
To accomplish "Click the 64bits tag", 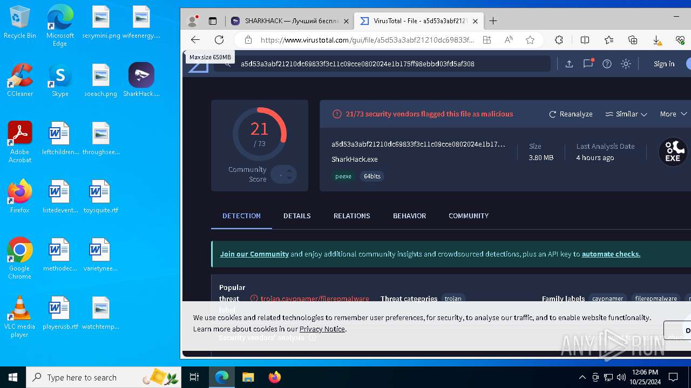I will click(x=372, y=176).
